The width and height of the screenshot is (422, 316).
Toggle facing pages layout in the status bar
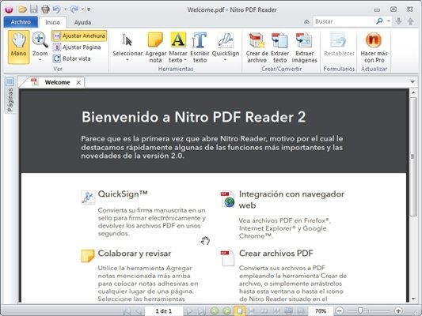(264, 311)
